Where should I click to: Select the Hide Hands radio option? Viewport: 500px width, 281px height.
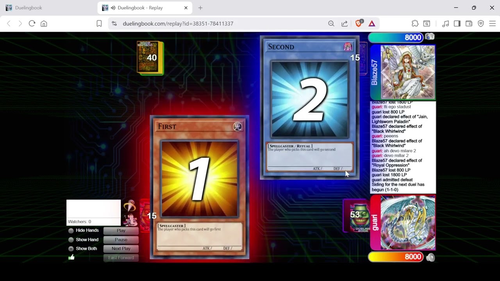pyautogui.click(x=71, y=231)
